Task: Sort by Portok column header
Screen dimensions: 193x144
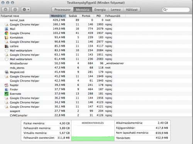Action: coord(86,16)
